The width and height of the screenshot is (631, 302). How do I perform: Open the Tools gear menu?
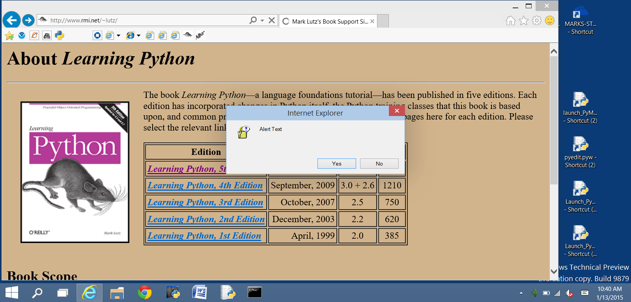(x=537, y=20)
